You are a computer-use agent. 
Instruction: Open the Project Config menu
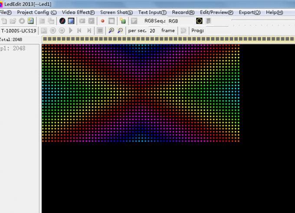(36, 12)
